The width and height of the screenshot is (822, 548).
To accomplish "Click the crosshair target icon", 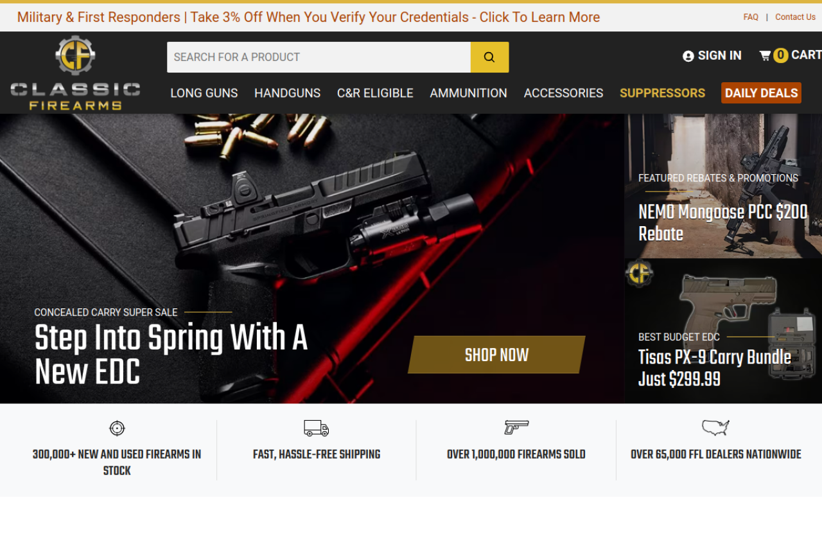I will [x=117, y=428].
